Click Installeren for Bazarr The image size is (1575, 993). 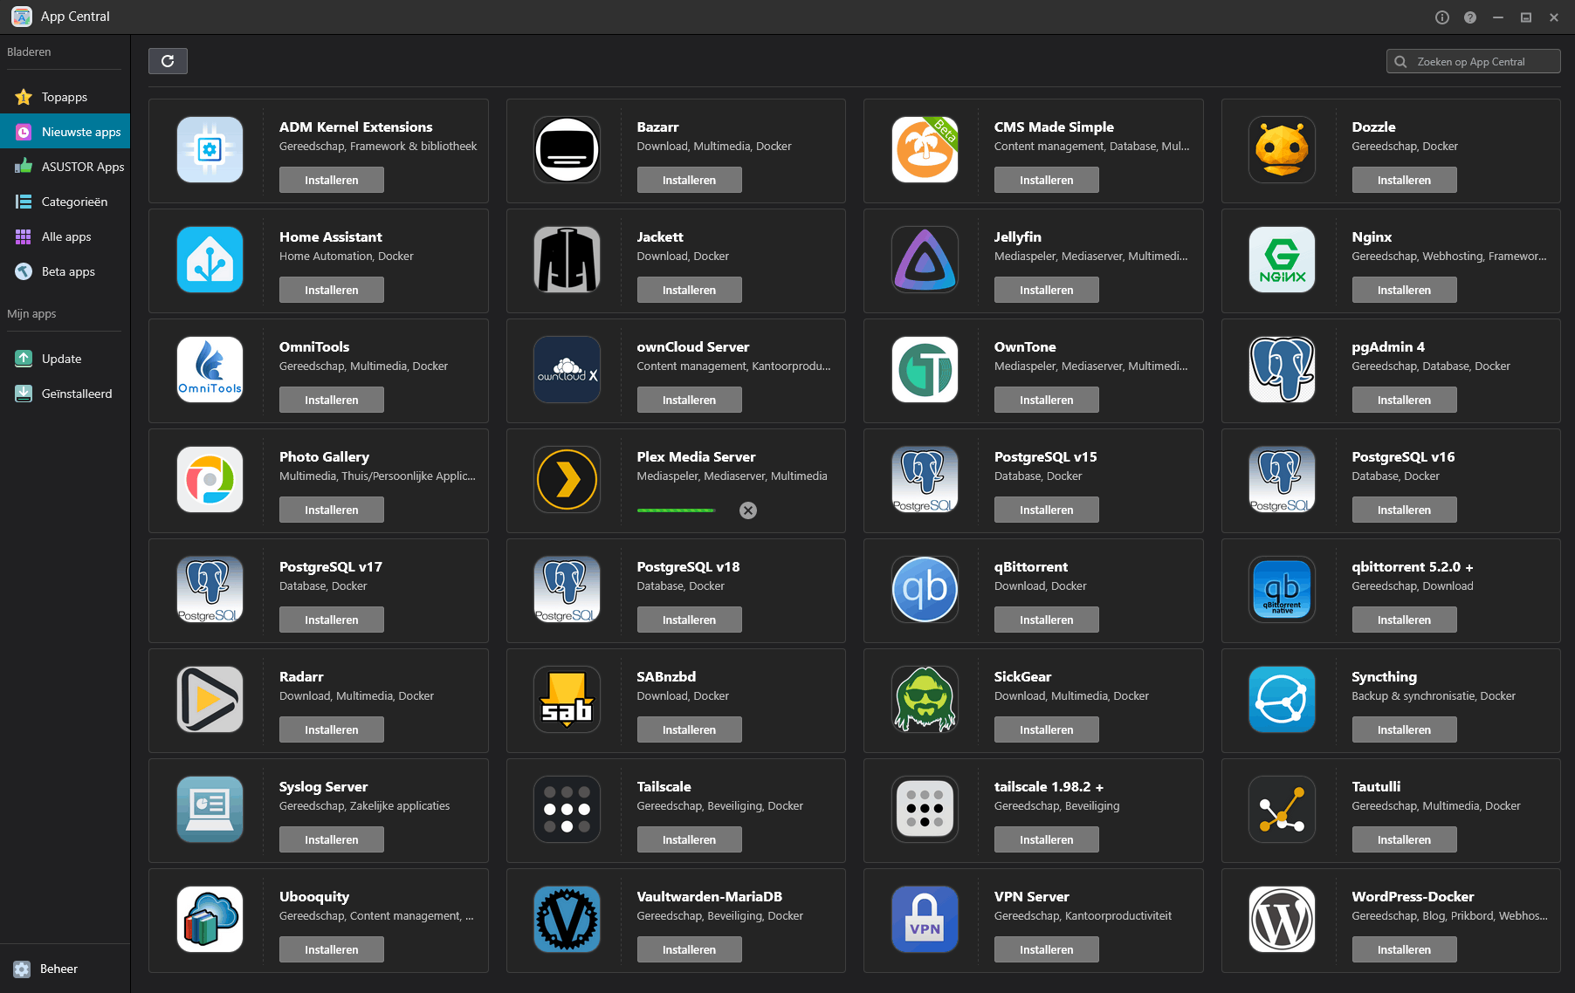click(x=689, y=180)
